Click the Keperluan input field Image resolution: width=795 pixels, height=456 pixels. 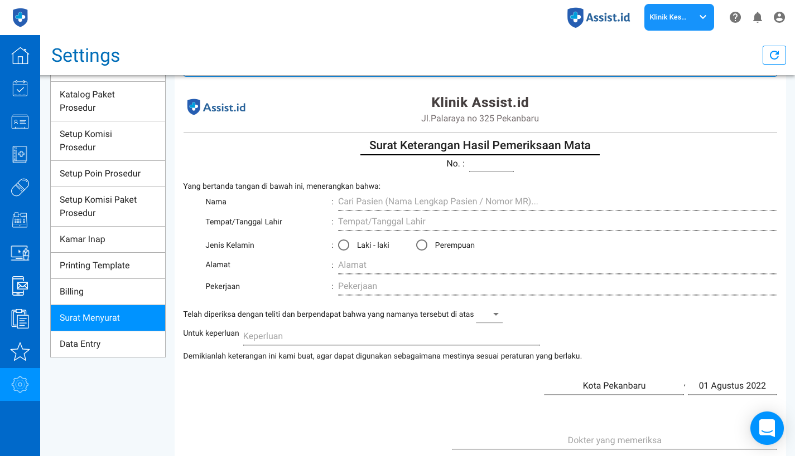click(391, 336)
